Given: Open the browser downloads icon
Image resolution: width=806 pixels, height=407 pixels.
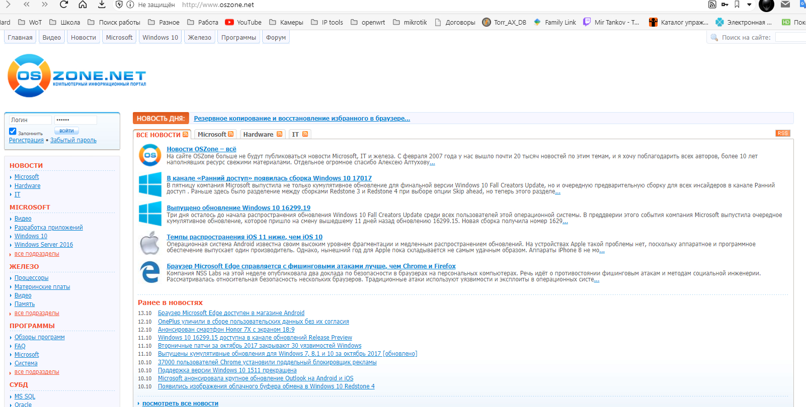Looking at the screenshot, I should tap(102, 5).
